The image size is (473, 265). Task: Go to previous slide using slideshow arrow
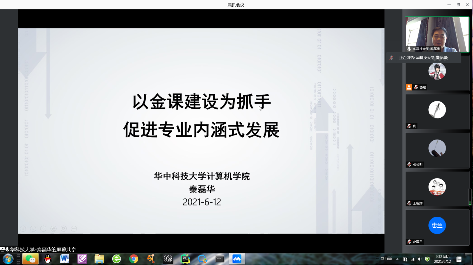click(23, 229)
